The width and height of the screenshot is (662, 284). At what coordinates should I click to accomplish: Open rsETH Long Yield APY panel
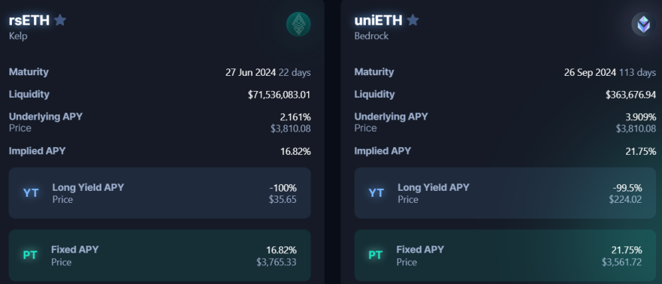coord(159,193)
